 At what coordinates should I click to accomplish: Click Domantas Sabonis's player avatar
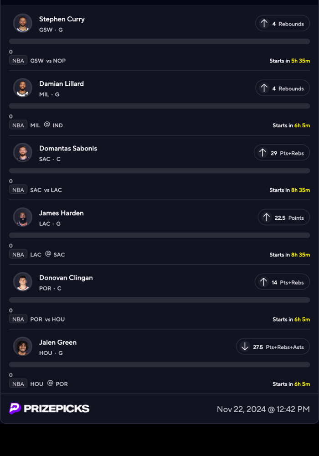click(x=23, y=153)
